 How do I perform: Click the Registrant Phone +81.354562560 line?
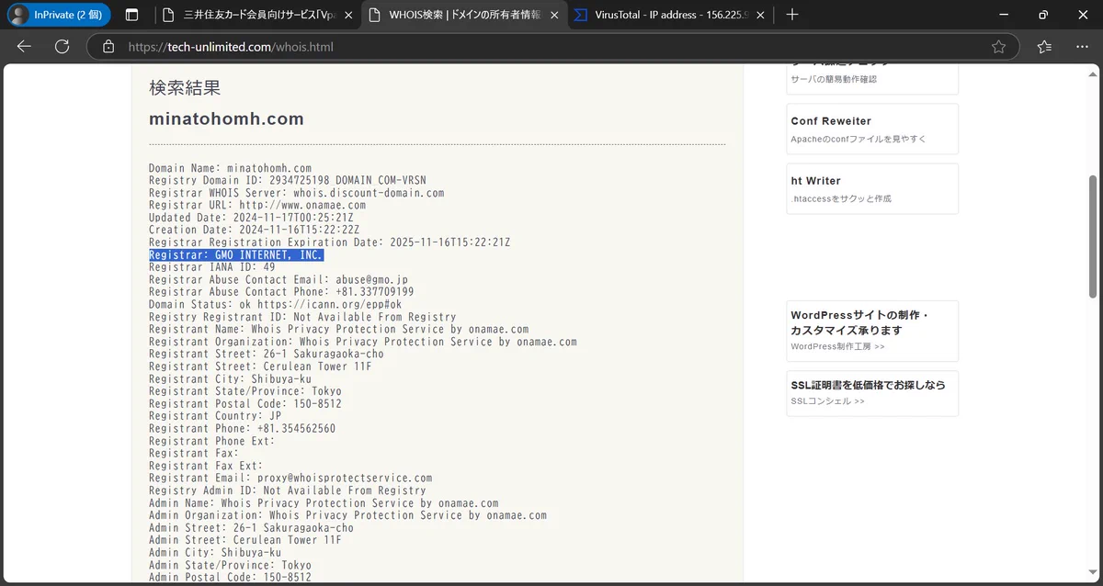point(242,429)
